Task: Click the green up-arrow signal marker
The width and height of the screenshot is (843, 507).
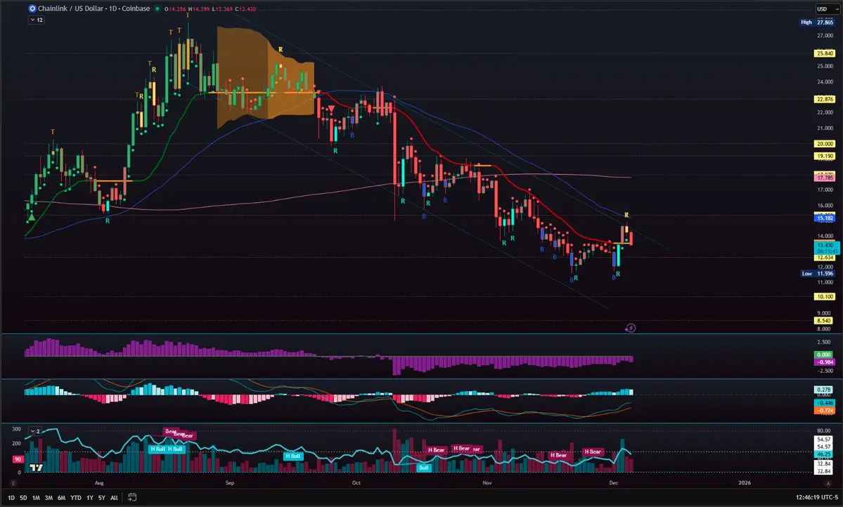Action: pos(31,216)
